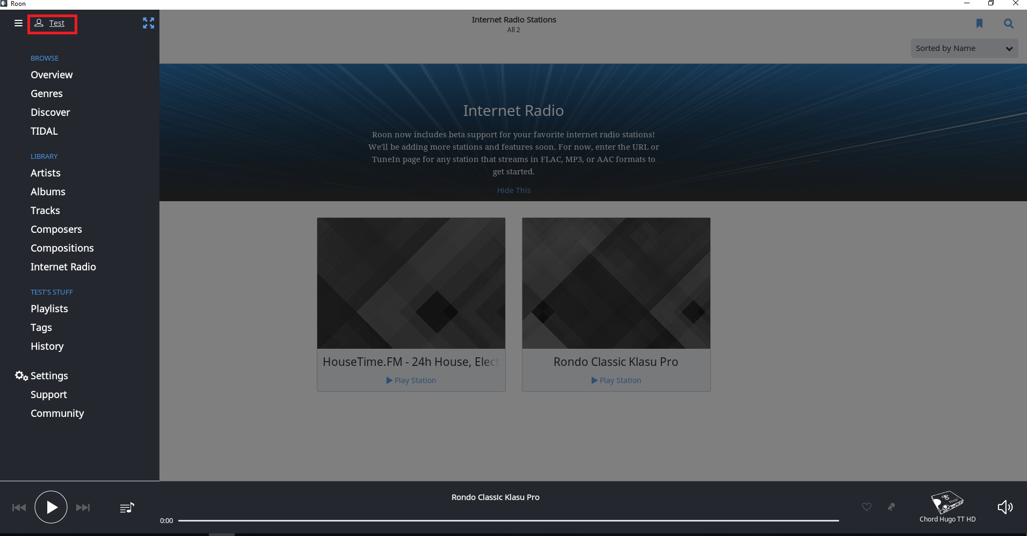Click Hide This link on banner
The width and height of the screenshot is (1027, 536).
point(514,190)
